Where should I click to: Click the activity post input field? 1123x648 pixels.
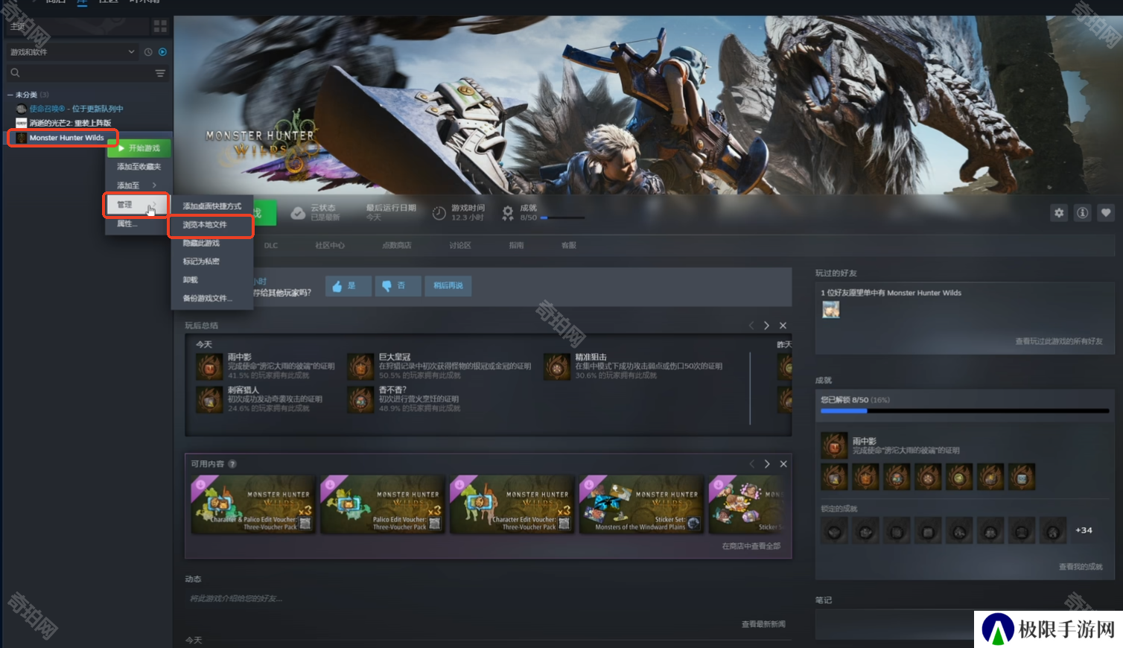(487, 598)
